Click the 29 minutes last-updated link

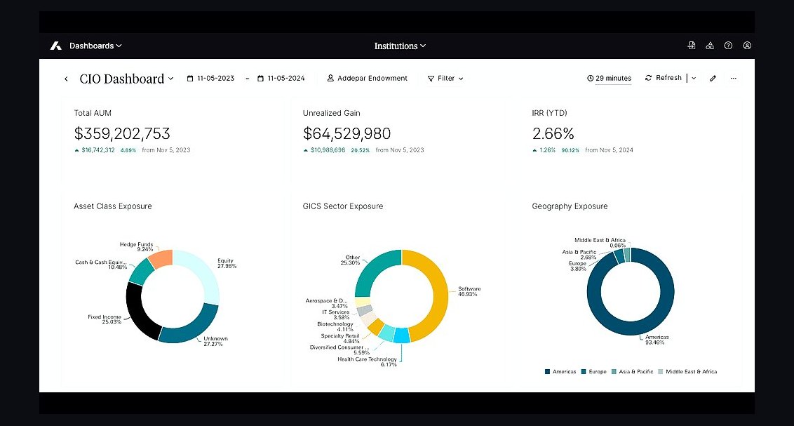[x=609, y=78]
